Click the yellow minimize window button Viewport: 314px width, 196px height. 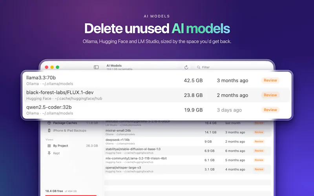coord(52,67)
